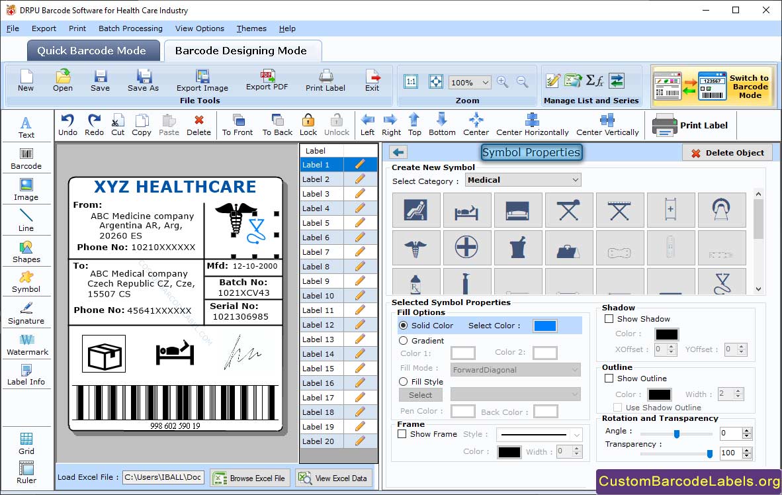
Task: Align object Center Vertically
Action: (x=607, y=125)
